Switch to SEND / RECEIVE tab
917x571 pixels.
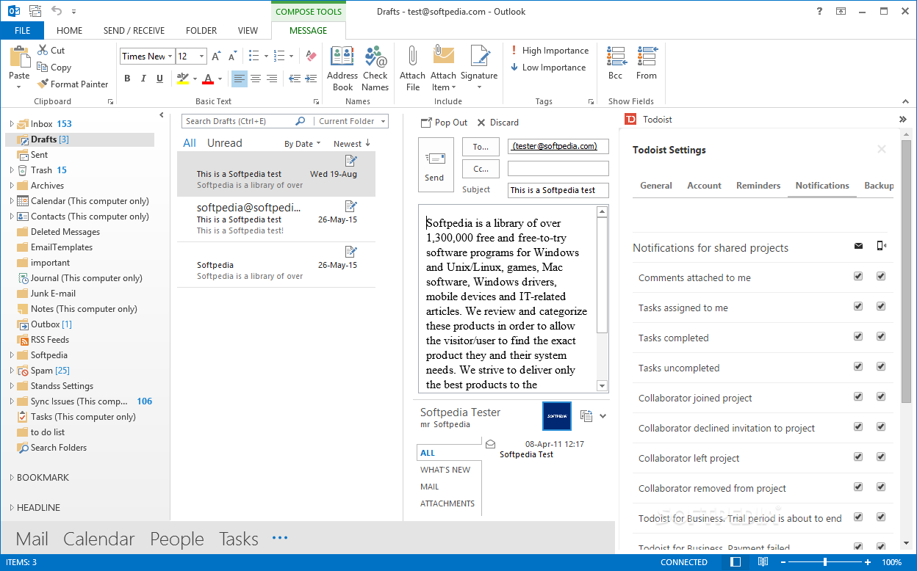click(x=134, y=31)
